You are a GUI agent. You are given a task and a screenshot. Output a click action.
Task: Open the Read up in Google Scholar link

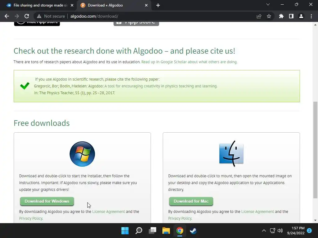(189, 62)
